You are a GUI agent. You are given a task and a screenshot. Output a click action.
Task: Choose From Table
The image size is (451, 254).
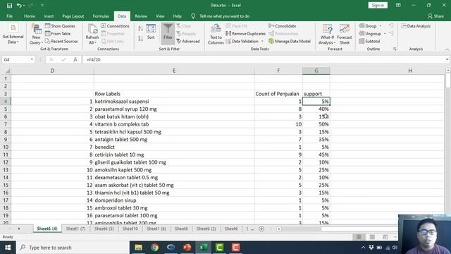[58, 34]
